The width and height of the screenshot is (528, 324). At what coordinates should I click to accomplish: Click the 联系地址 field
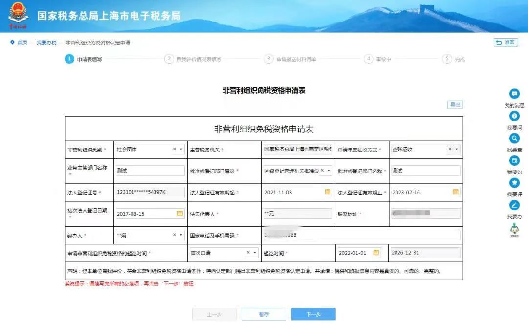426,213
